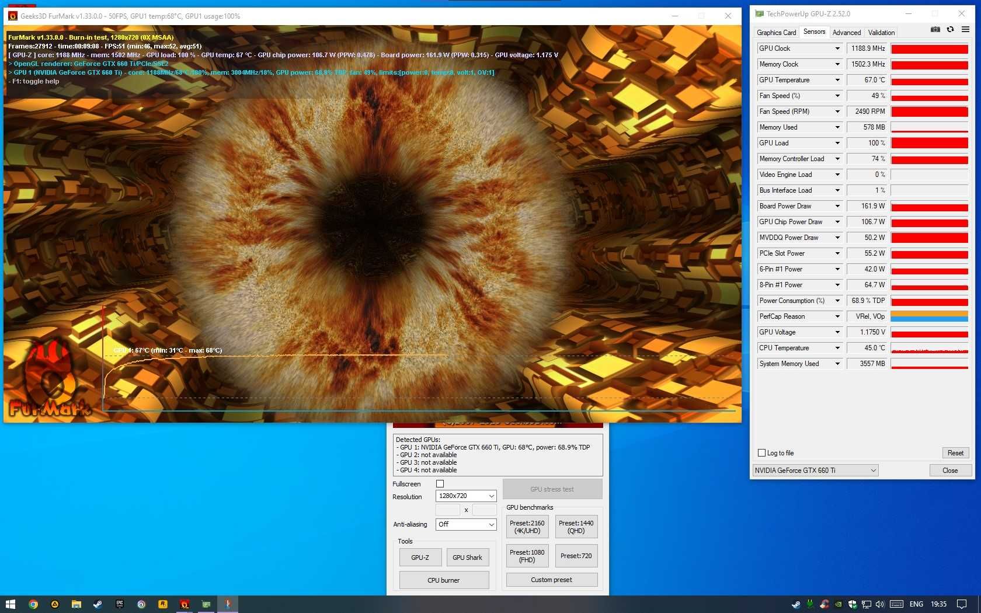This screenshot has height=613, width=981.
Task: Open the Memory Clock sensor dropdown
Action: (x=837, y=64)
